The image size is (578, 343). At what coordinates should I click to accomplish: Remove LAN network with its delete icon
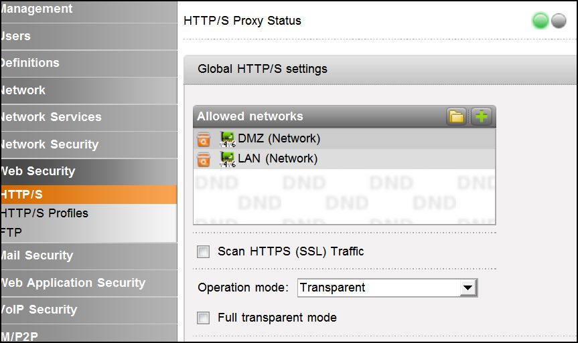(204, 159)
